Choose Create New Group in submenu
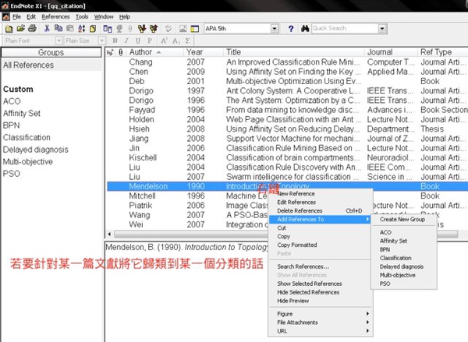 [402, 219]
